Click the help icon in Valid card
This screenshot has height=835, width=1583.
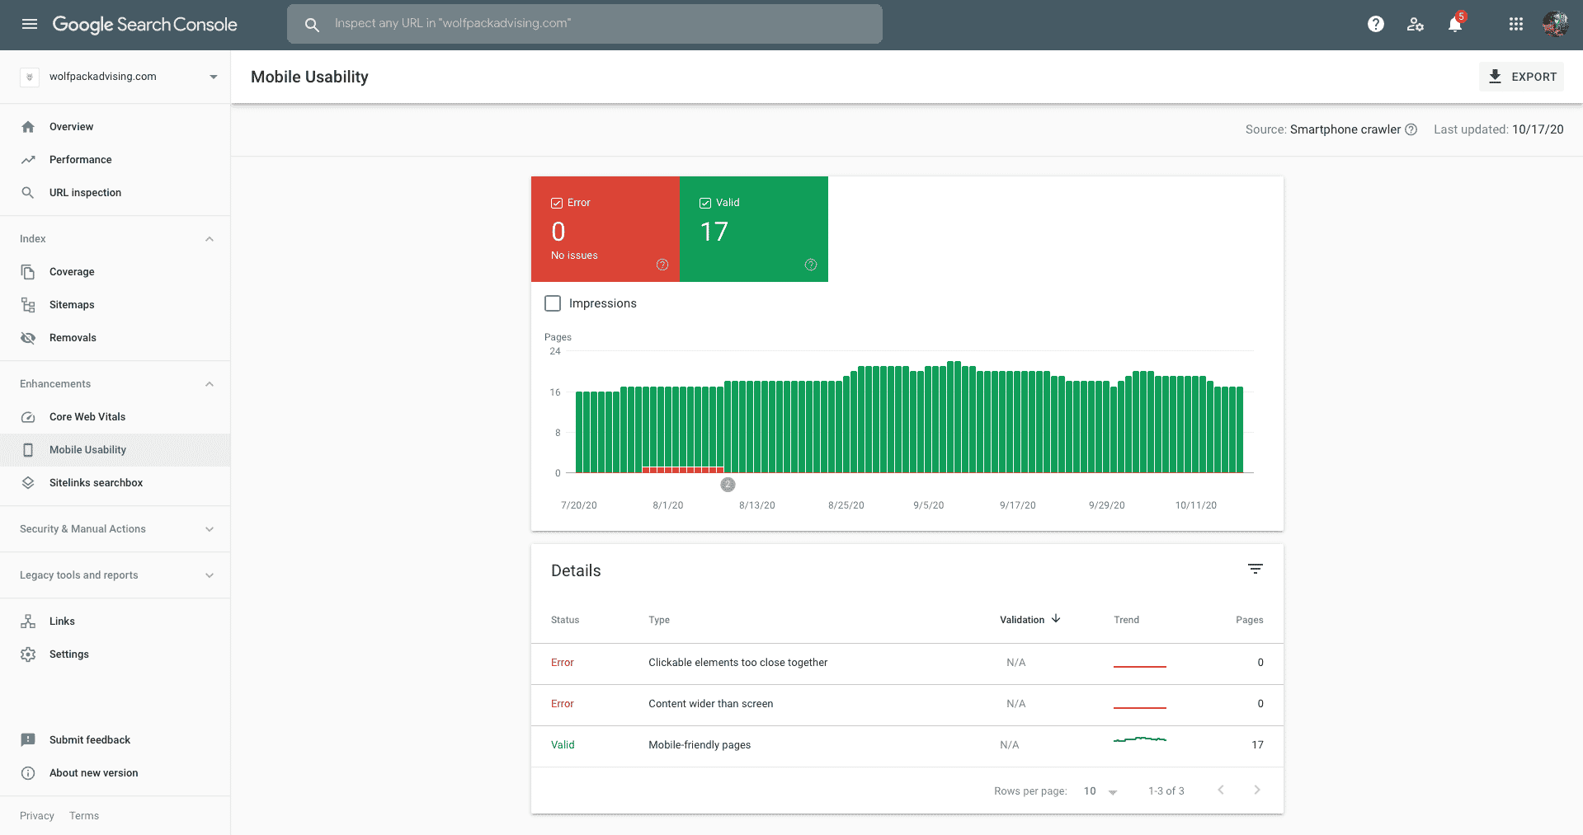tap(811, 265)
